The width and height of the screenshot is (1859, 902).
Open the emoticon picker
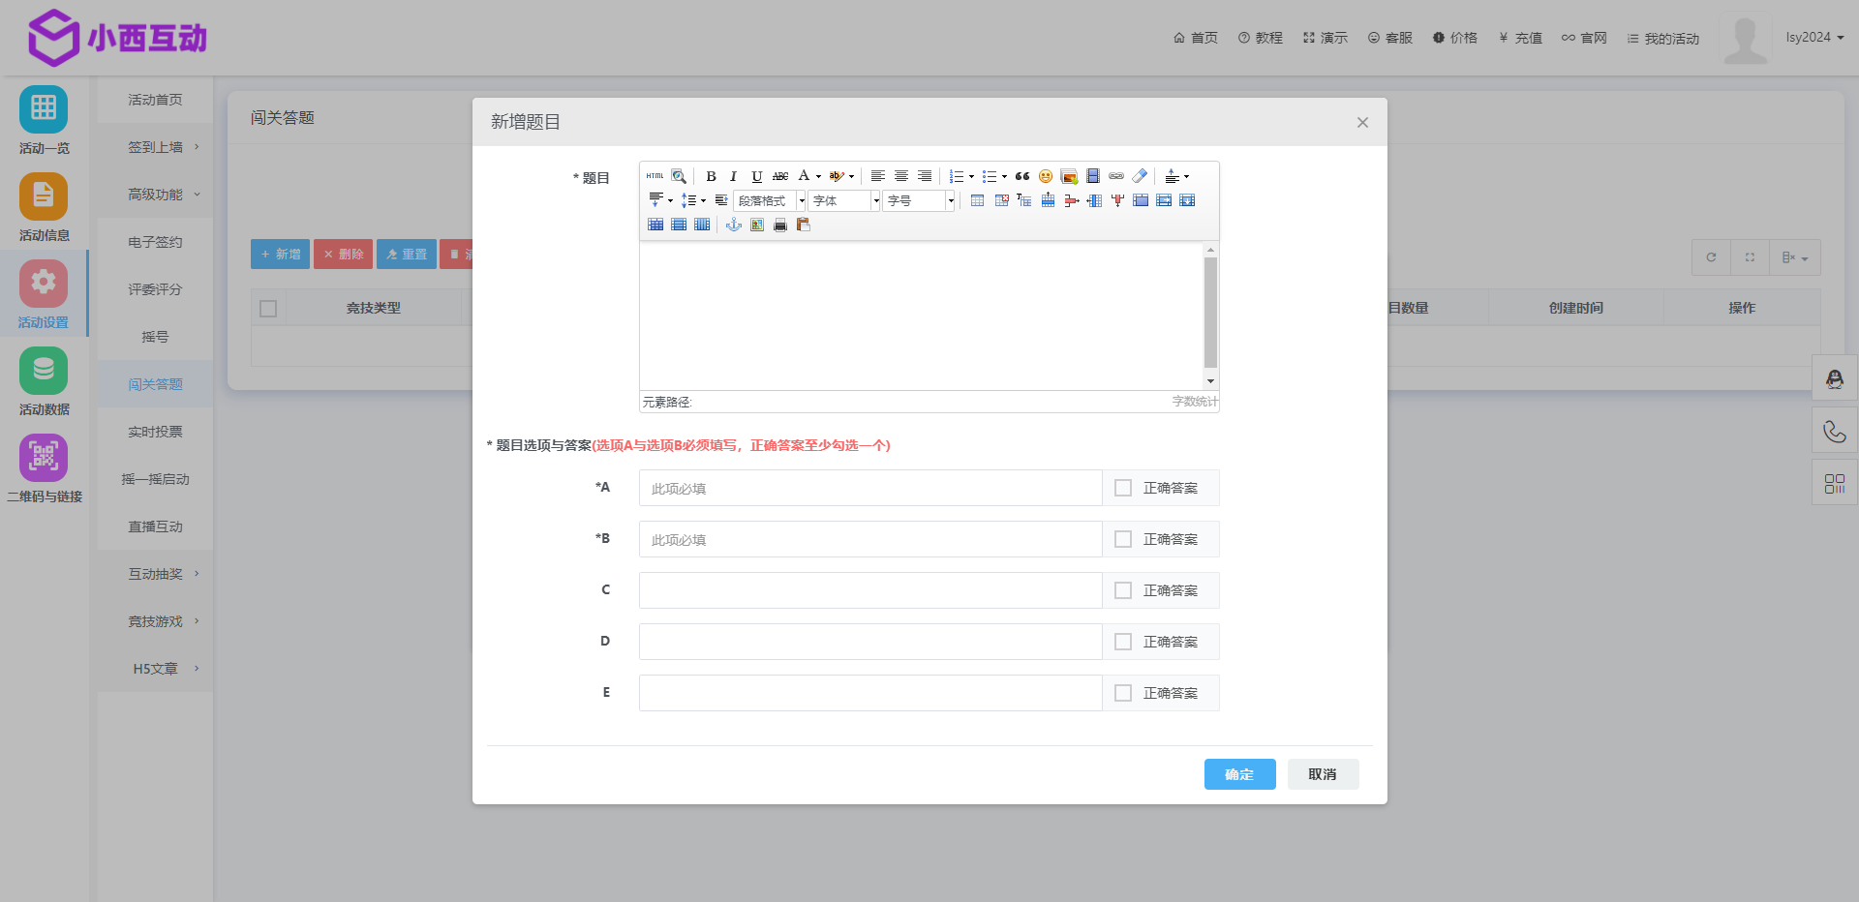tap(1046, 176)
